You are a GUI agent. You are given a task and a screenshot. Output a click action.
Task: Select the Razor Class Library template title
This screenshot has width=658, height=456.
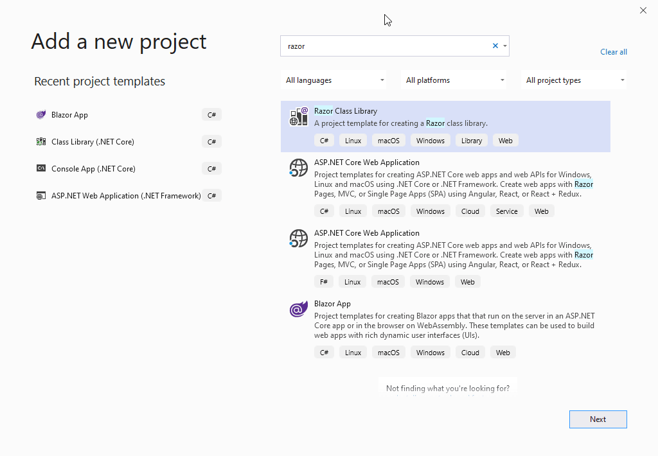click(345, 111)
